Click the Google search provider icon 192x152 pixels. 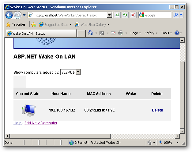point(142,15)
